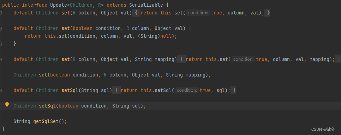
Task: Click the fold end marker at closing brace
Action: pos(1,44)
